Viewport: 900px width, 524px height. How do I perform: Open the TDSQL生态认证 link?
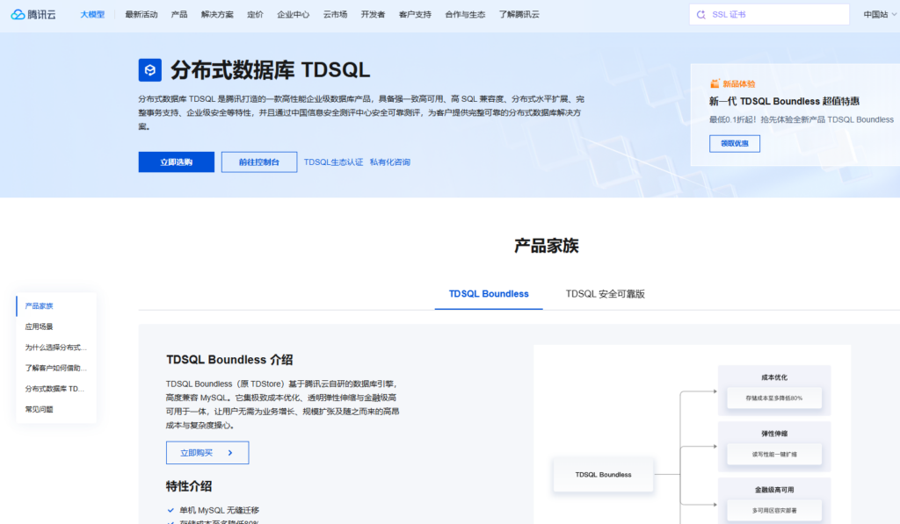point(333,162)
